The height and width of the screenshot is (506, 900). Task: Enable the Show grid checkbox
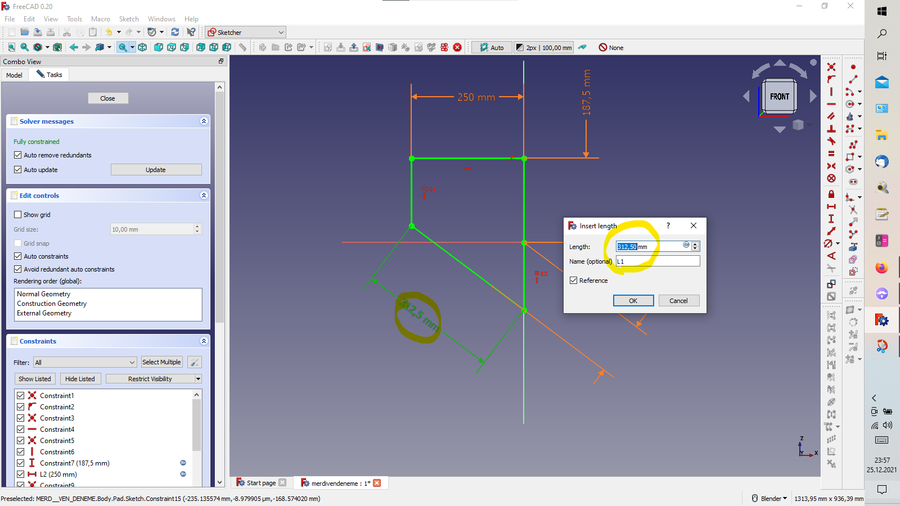tap(18, 215)
